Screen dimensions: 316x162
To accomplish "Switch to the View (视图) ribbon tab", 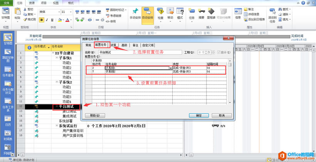I will pos(56,3).
